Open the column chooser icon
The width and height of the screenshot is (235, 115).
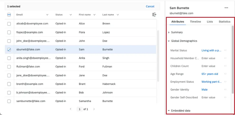click(x=154, y=14)
